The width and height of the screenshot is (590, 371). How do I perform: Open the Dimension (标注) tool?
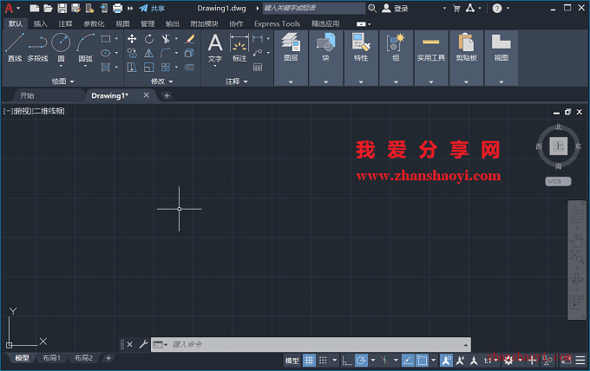click(239, 48)
